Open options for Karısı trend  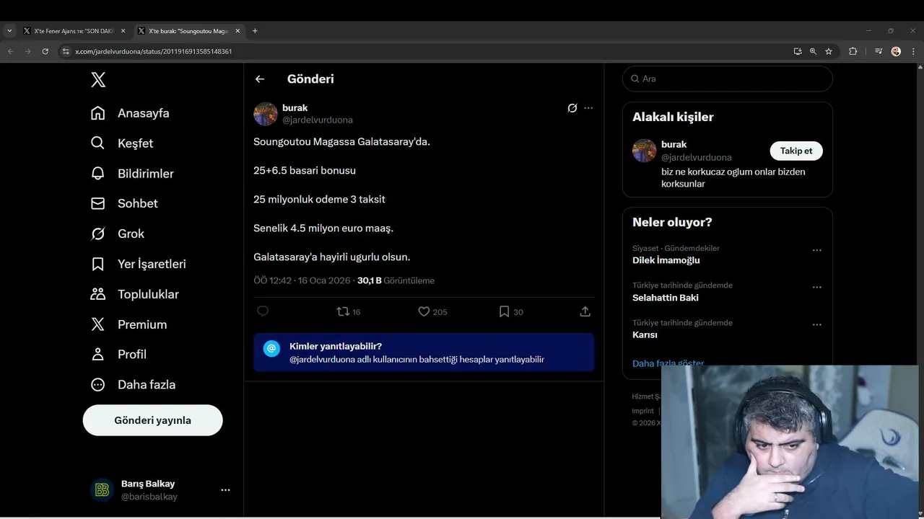click(816, 324)
